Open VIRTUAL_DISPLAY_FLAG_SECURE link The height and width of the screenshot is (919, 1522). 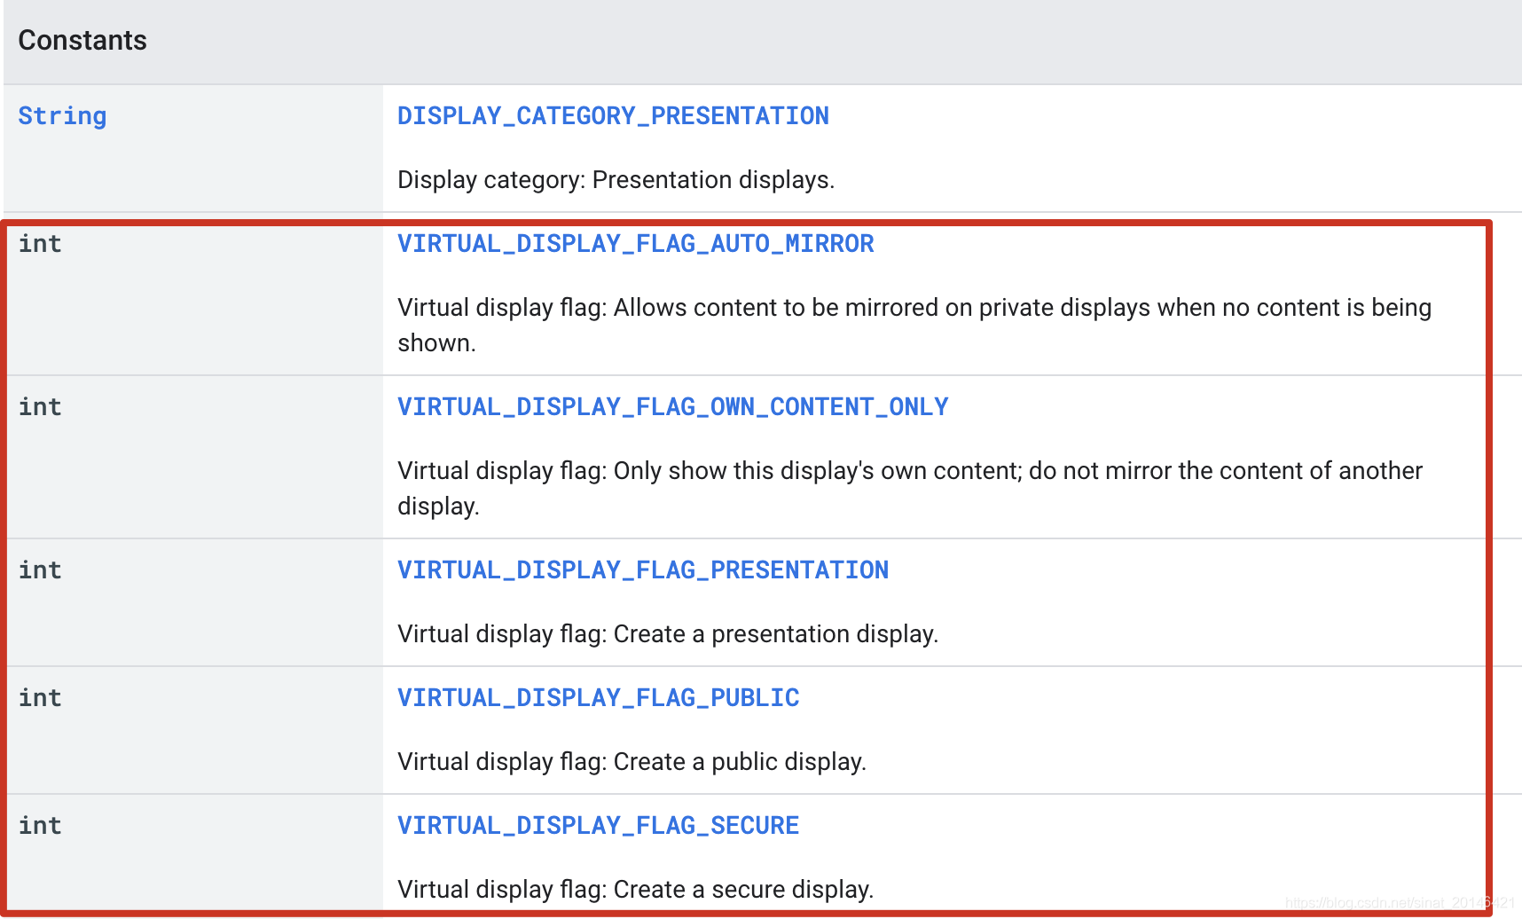pyautogui.click(x=598, y=826)
